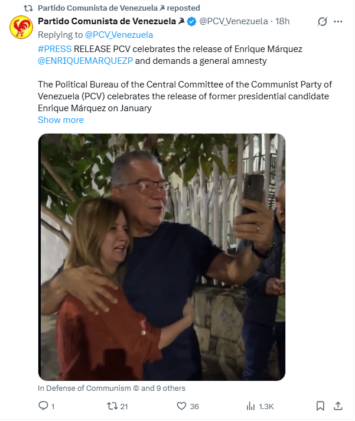Click the gray @PCV_Venezuela handle beside verified badge

[x=234, y=22]
